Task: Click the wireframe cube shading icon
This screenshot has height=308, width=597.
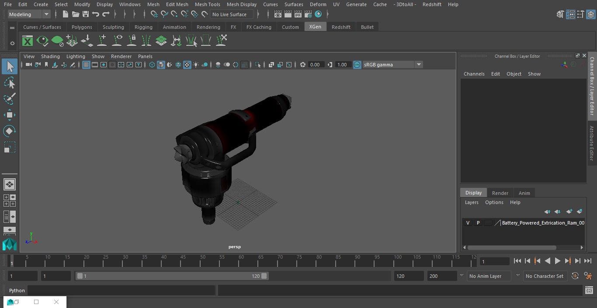Action: tap(152, 65)
